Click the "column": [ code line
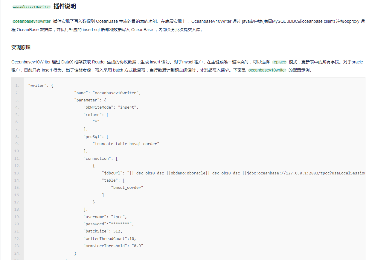The image size is (369, 260). point(96,115)
